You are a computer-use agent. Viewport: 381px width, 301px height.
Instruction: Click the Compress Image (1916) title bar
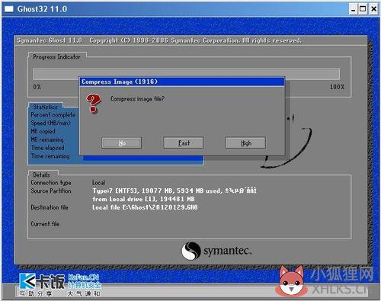pos(182,82)
